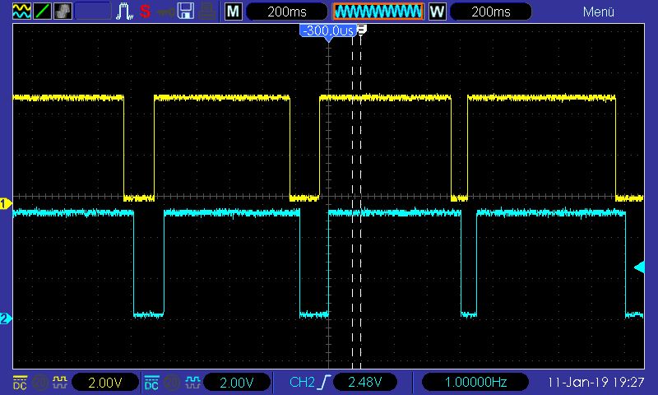Click the yellow channel 1 ground marker
Viewport: 658px width, 395px height.
click(x=6, y=204)
